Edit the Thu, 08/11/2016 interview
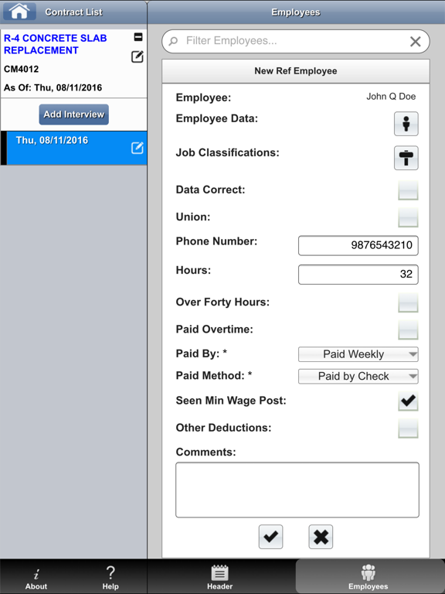The height and width of the screenshot is (594, 445). [x=137, y=148]
